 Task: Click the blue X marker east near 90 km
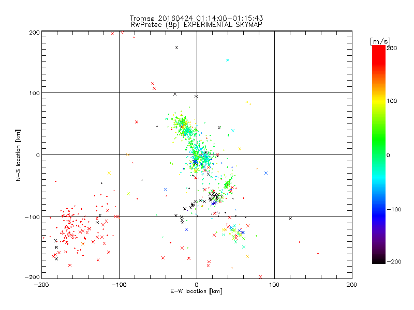tap(266, 173)
